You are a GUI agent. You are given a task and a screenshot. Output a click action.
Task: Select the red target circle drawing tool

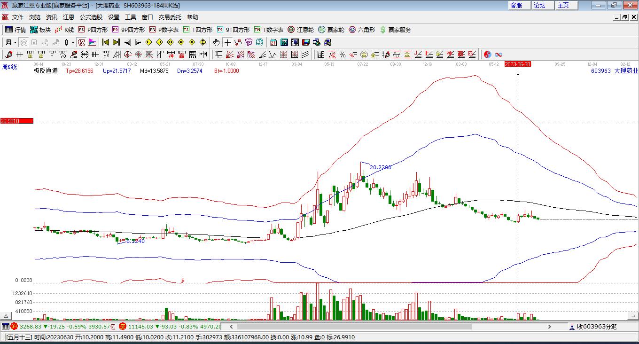pos(127,55)
